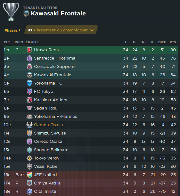Screen dimensions: 180x196
Task: Expand the dropdown chevron after championnat
Action: coord(92,30)
